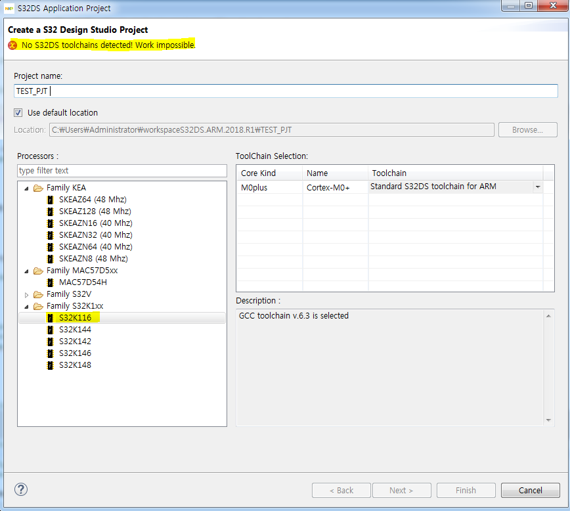The width and height of the screenshot is (570, 511).
Task: Select the Name column header
Action: 335,173
